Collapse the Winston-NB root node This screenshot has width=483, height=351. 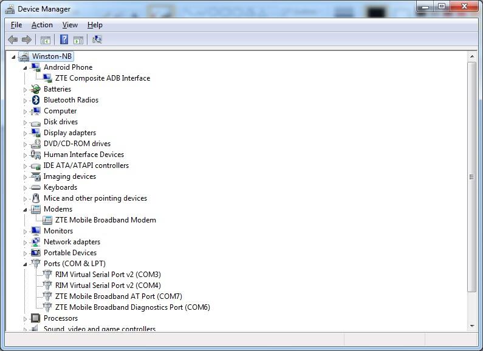(13, 57)
